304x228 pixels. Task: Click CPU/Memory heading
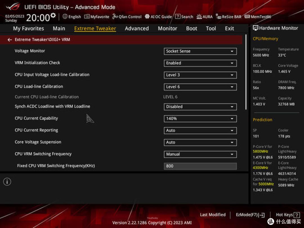265,39
